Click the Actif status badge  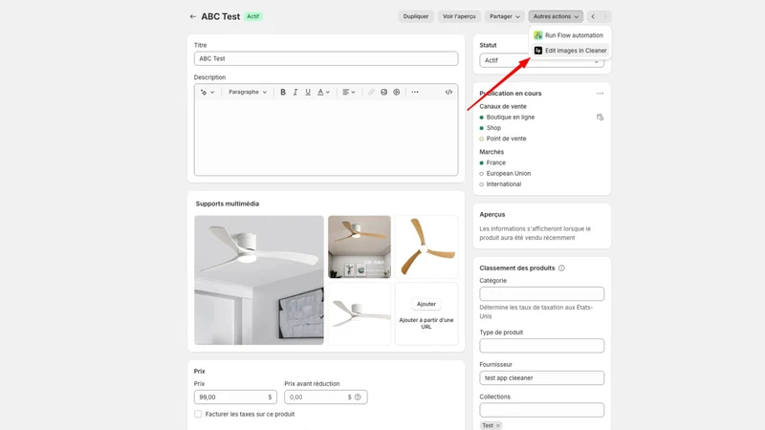click(252, 16)
